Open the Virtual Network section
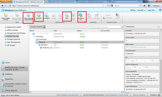Image resolution: width=162 pixels, height=97 pixels. pyautogui.click(x=9, y=91)
